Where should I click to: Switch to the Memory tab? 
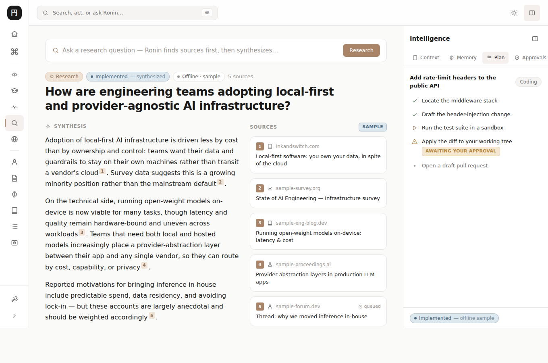463,58
